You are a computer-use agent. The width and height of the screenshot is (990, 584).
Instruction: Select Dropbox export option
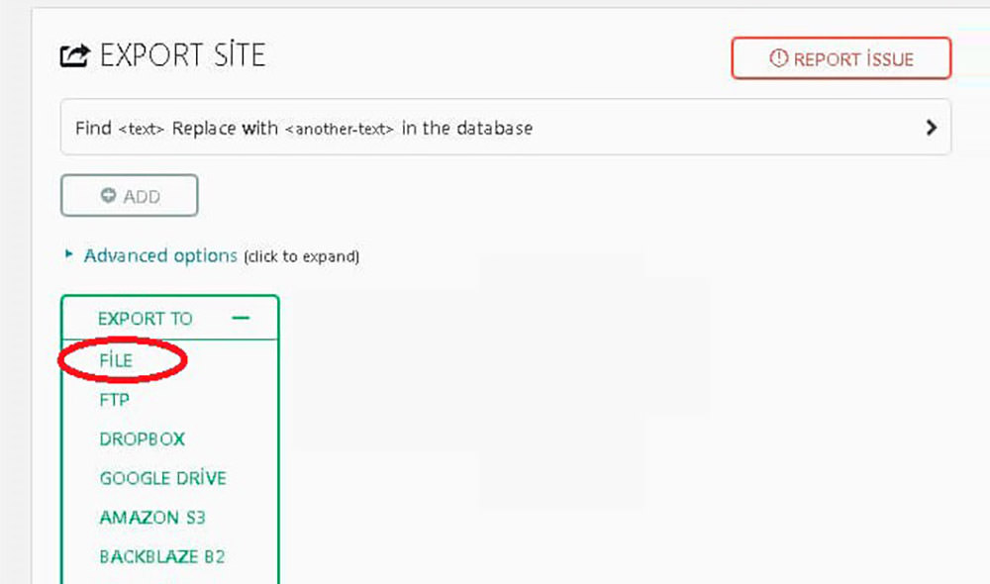142,438
